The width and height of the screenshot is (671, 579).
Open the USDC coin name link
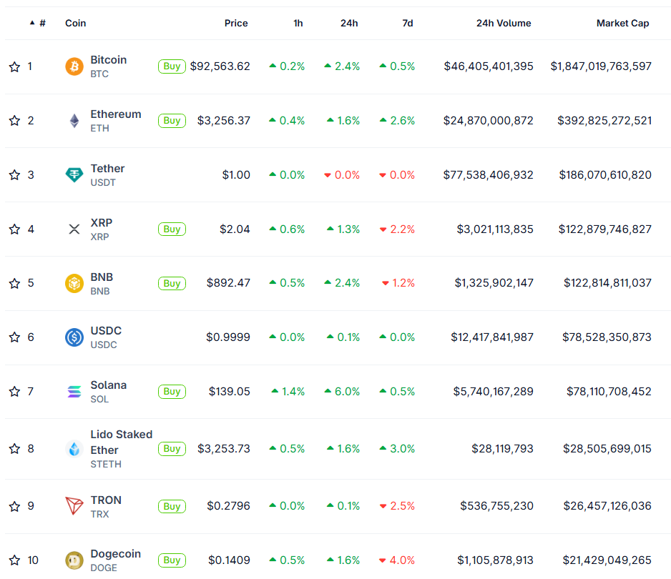coord(106,331)
